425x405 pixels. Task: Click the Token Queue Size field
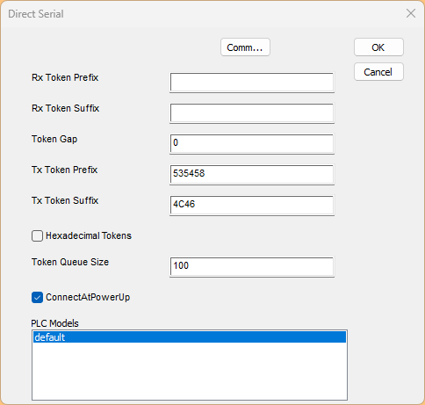coord(252,267)
